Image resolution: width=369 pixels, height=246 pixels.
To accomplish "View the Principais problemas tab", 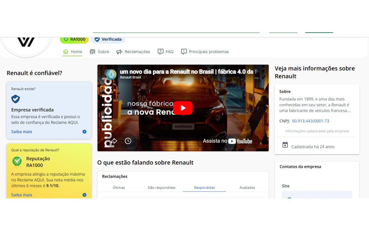I will [x=205, y=52].
